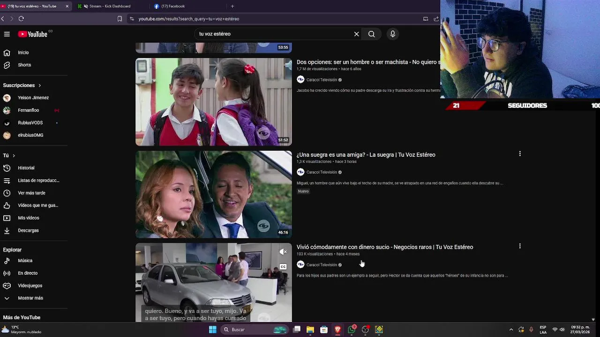Viewport: 600px width, 337px height.
Task: Click the Brave browser taskbar icon
Action: click(337, 330)
